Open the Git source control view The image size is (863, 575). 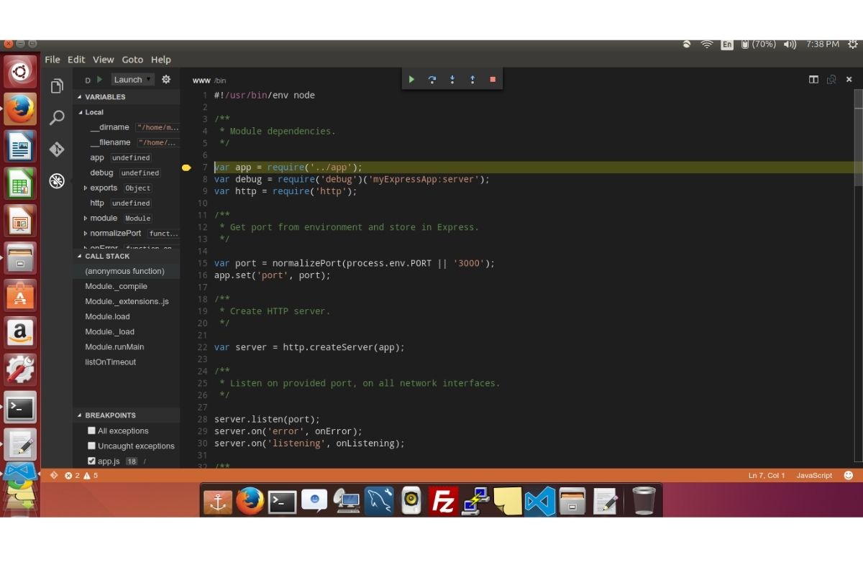(57, 149)
